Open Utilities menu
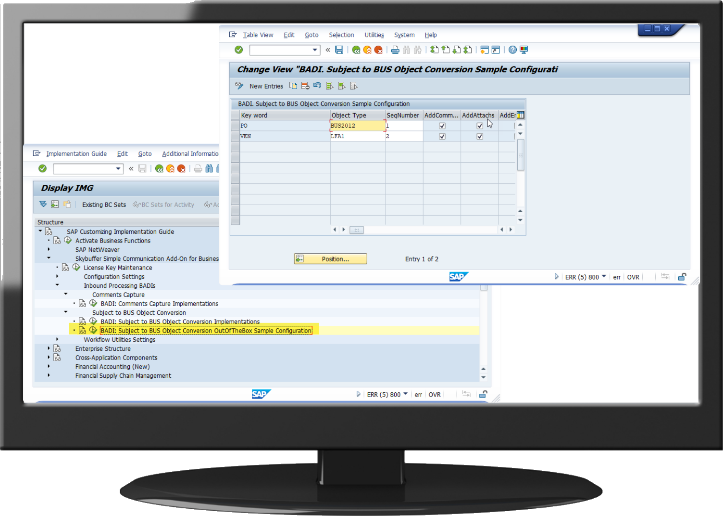Screen dimensions: 723x516 374,35
